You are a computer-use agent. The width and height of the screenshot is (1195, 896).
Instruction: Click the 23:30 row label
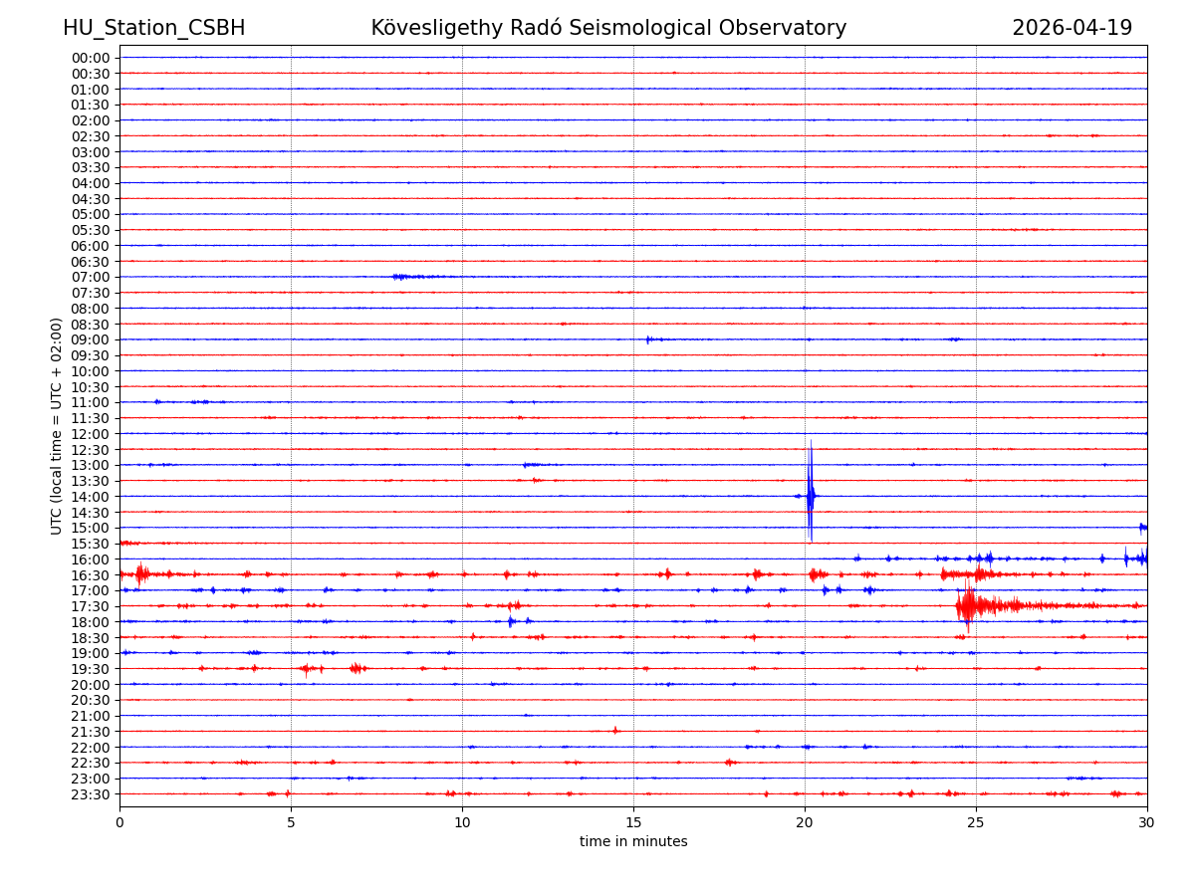[x=91, y=794]
